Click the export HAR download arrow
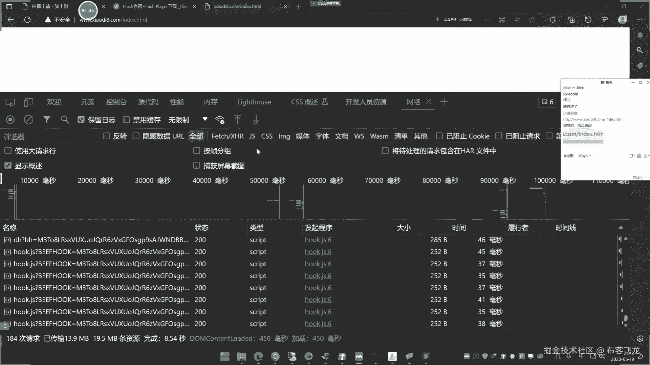Viewport: 650px width, 365px height. (x=256, y=120)
